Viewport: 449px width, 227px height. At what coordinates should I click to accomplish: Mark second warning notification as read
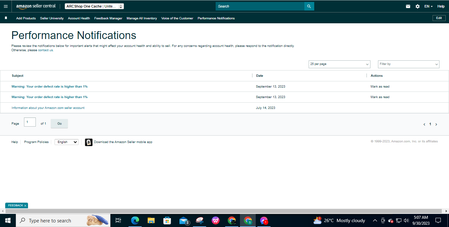point(380,97)
